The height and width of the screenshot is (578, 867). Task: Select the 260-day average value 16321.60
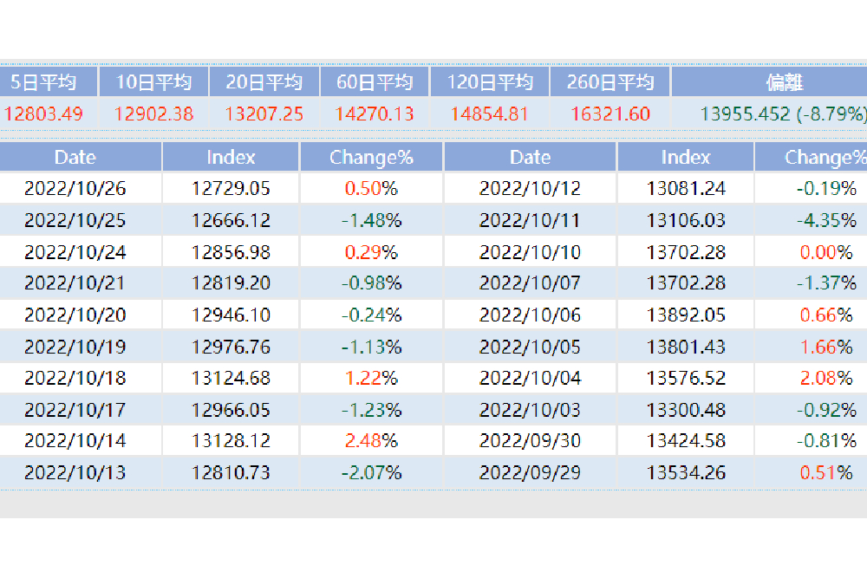(610, 114)
